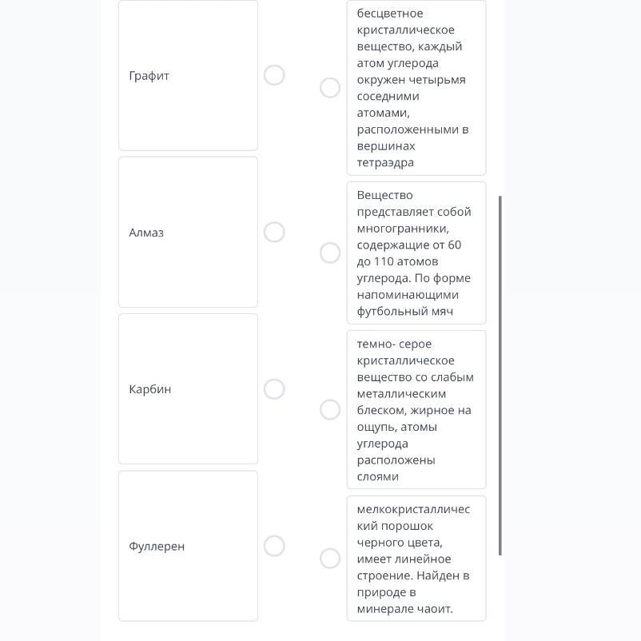Screen dimensions: 641x641
Task: Click the Алмаз card
Action: (188, 232)
